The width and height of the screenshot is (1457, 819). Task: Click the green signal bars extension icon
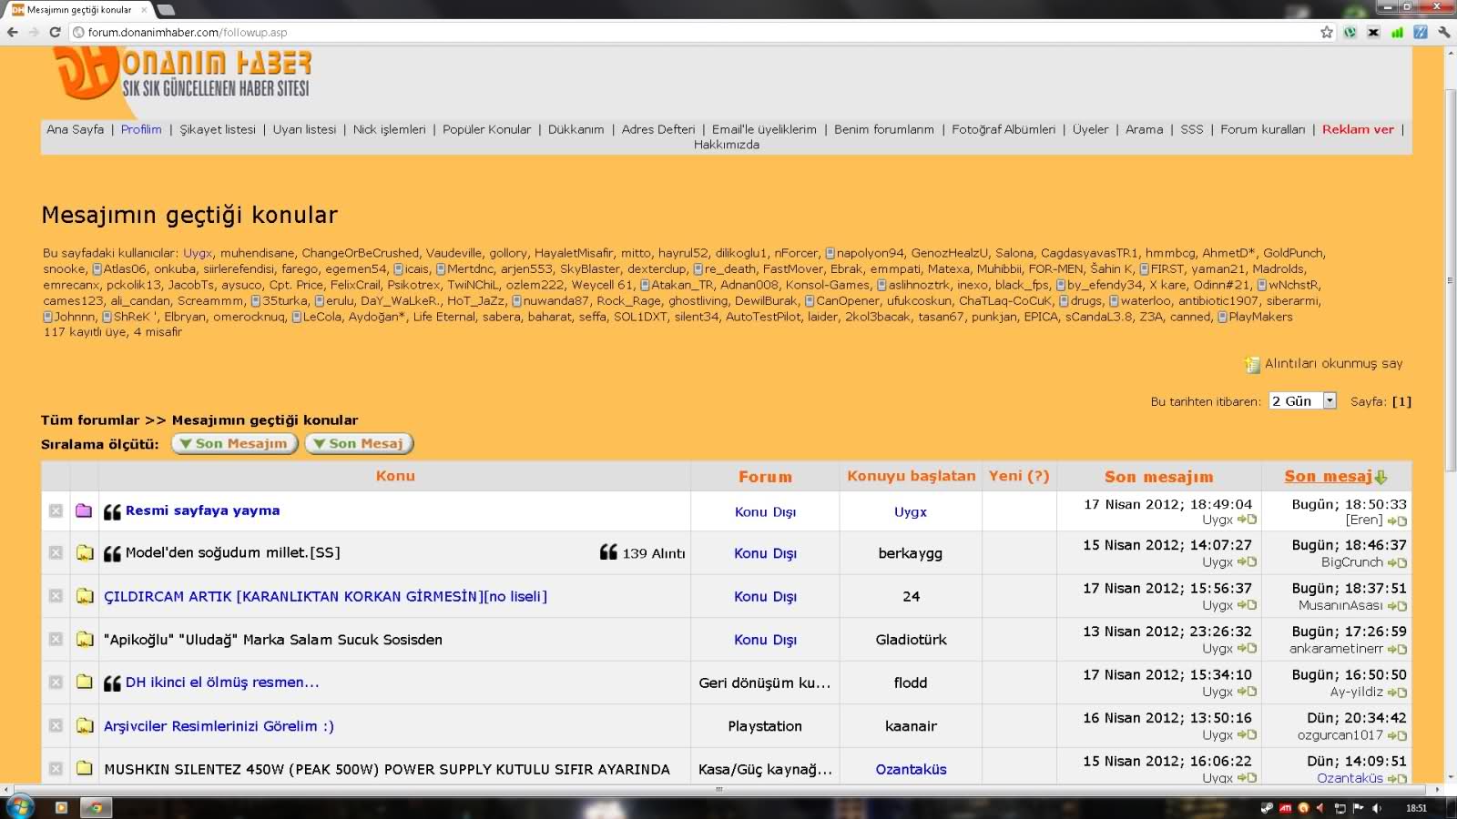tap(1397, 32)
